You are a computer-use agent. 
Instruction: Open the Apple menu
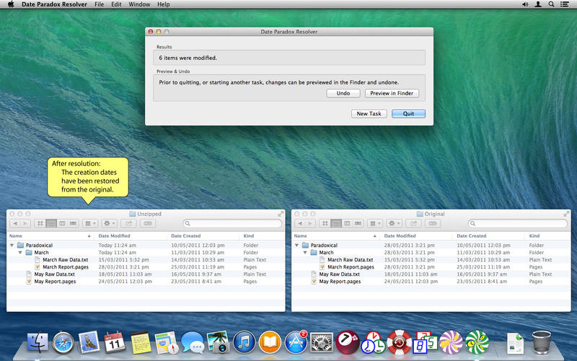[x=11, y=4]
